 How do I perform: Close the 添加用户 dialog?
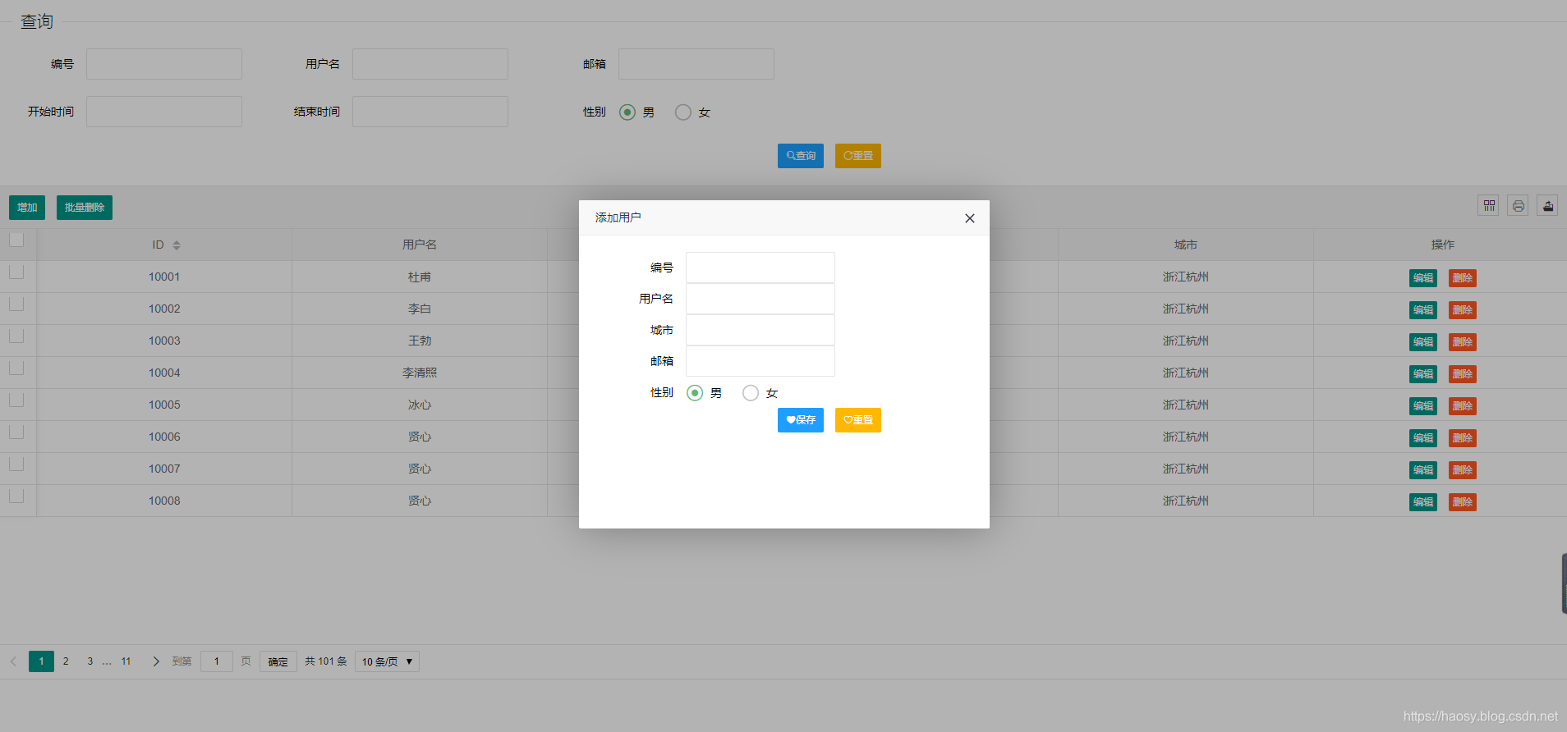coord(970,218)
